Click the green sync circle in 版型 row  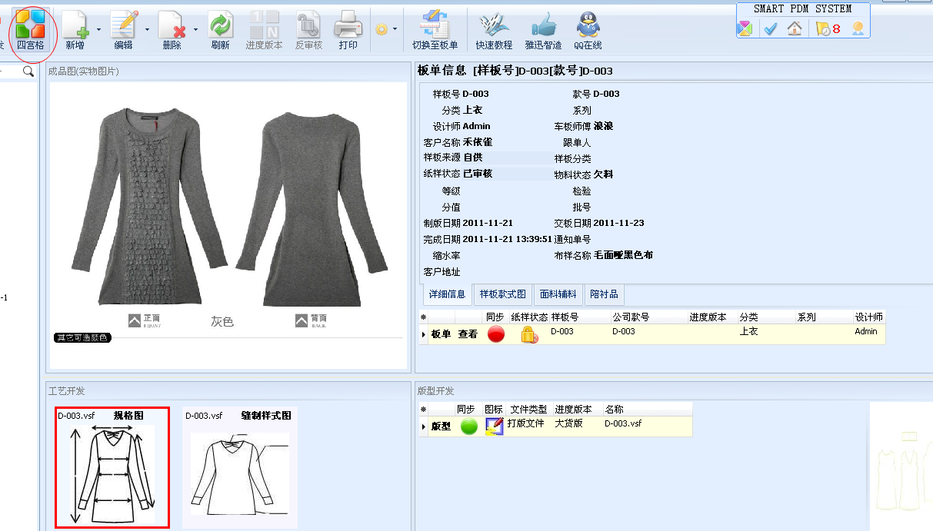[469, 426]
